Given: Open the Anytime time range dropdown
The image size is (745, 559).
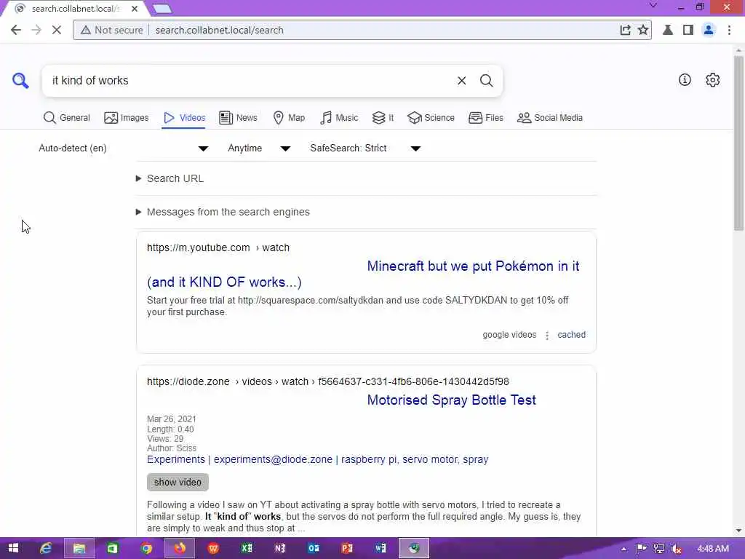Looking at the screenshot, I should [x=260, y=148].
